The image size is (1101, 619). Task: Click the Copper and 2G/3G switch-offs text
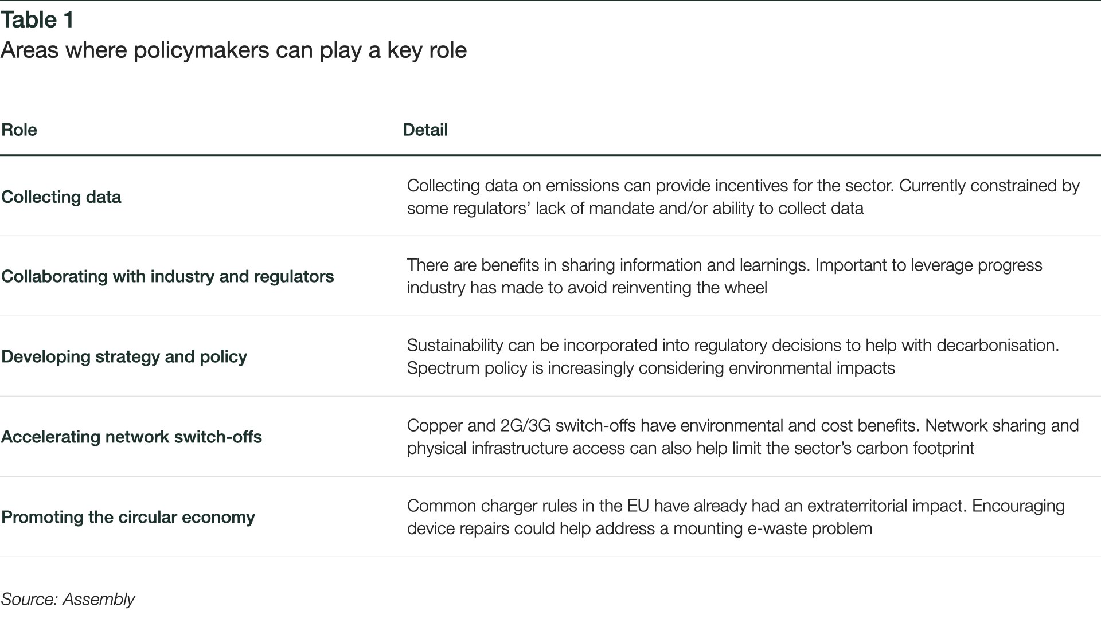tap(743, 437)
